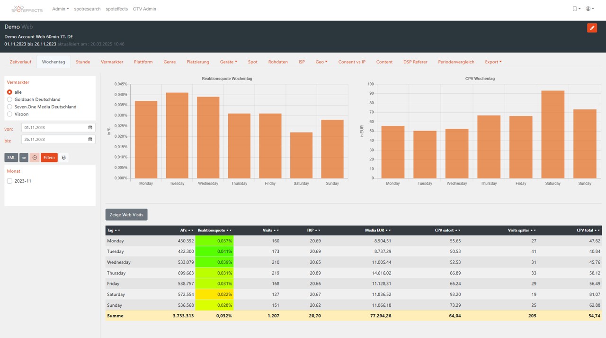
Task: Click the calendar icon in the 'von' field
Action: pyautogui.click(x=90, y=128)
